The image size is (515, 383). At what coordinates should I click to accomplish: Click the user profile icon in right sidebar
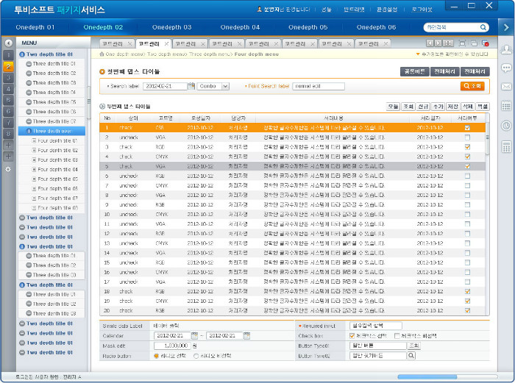506,49
